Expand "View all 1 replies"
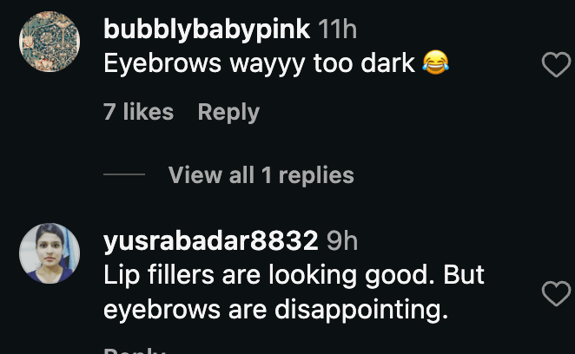This screenshot has width=575, height=354. 261,174
